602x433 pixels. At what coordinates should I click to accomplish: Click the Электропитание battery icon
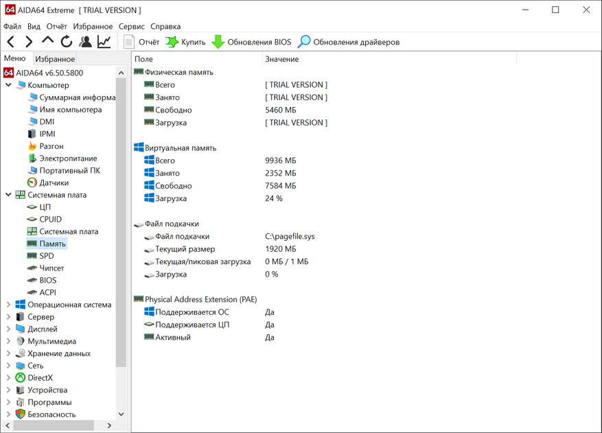(x=32, y=158)
